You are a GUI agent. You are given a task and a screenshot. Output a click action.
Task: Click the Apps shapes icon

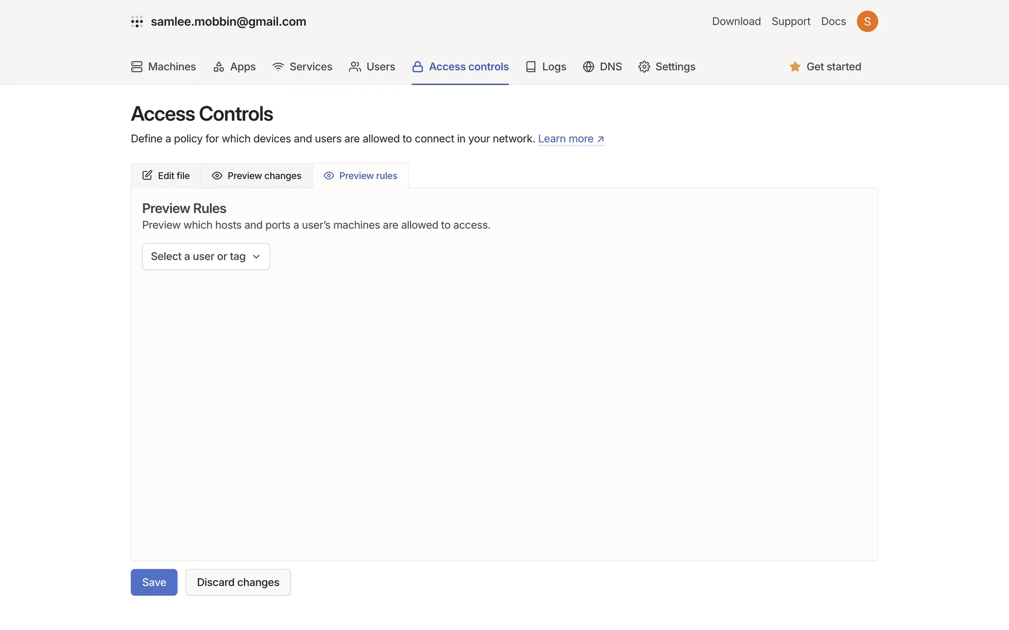click(x=219, y=67)
